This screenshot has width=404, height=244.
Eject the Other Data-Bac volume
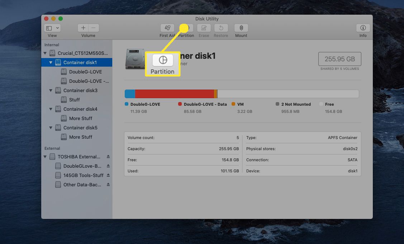coord(108,185)
